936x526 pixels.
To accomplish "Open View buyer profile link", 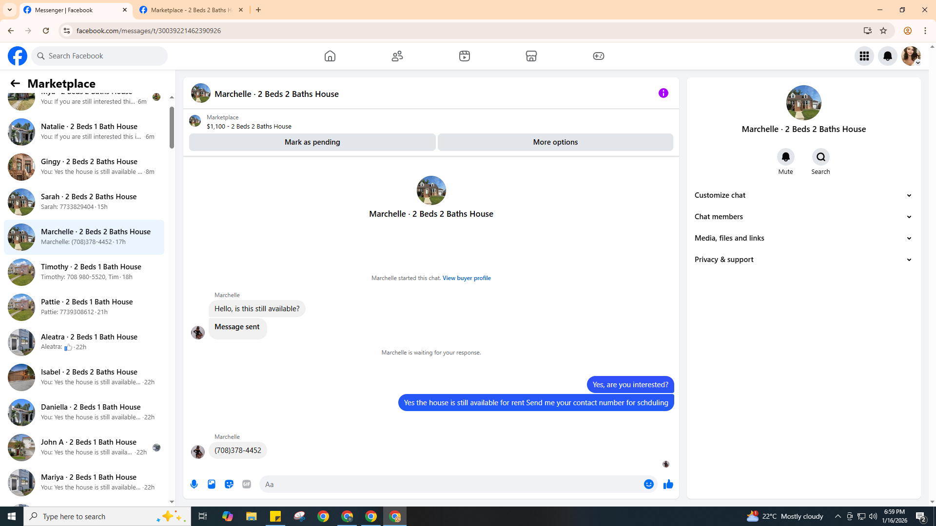I will pos(467,278).
